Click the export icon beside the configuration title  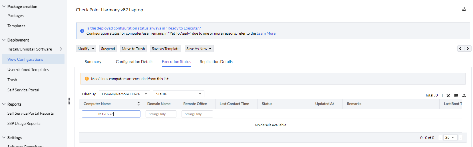click(464, 9)
